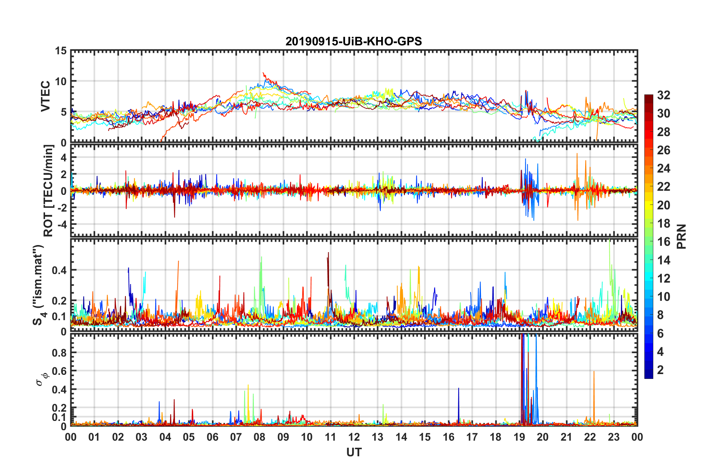Select the 0.6 tick on sigma-phi axis
708x473 pixels.
pos(59,371)
